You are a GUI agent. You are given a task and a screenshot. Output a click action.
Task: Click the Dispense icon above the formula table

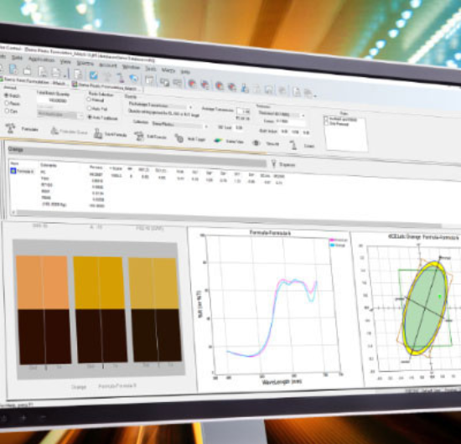tap(274, 163)
